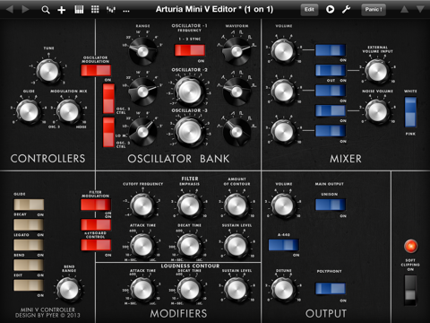Open the grid pads icon
Screen dimensions: 430x323
point(95,10)
